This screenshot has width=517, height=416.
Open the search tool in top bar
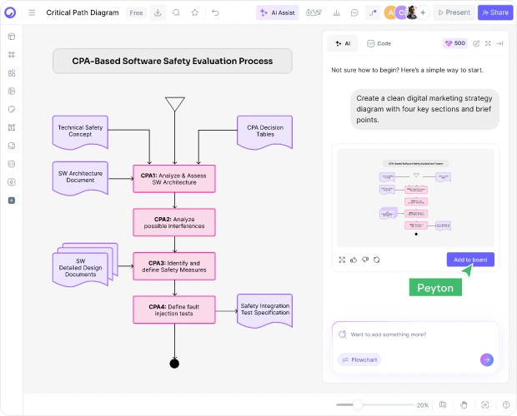pyautogui.click(x=177, y=12)
